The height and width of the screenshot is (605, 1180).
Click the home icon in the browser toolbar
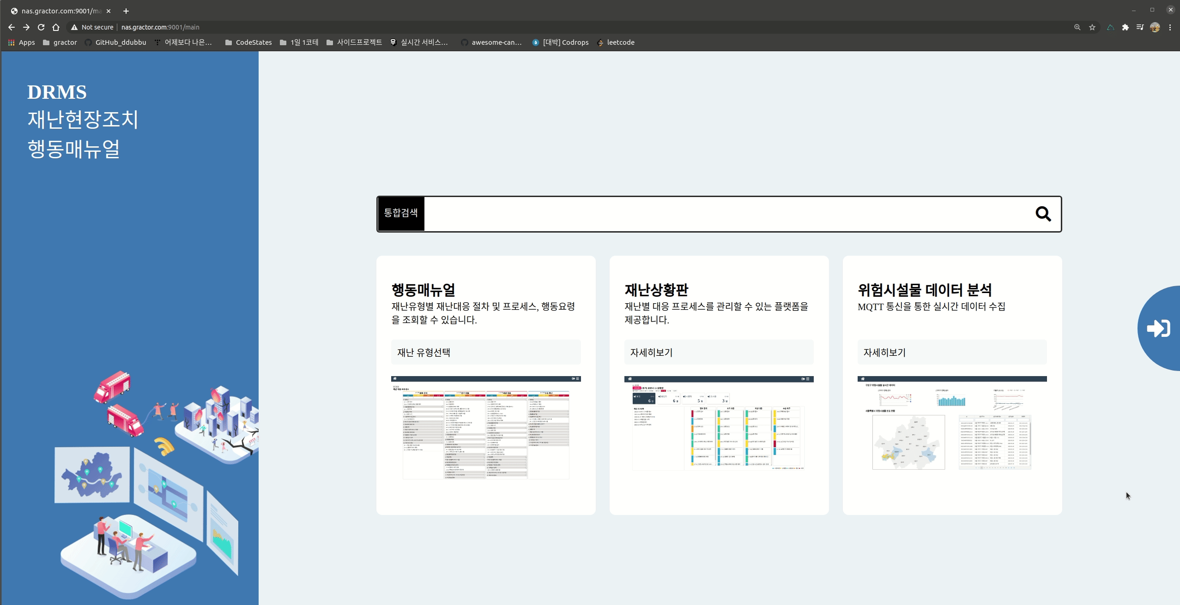pos(56,27)
